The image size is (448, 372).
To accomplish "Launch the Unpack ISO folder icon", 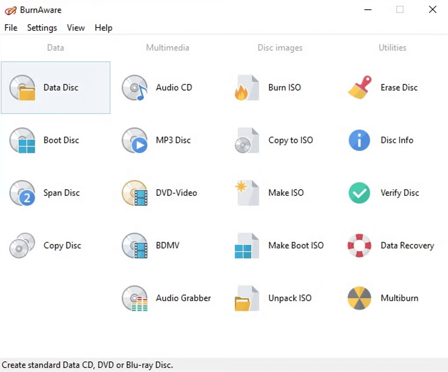I will point(247,298).
